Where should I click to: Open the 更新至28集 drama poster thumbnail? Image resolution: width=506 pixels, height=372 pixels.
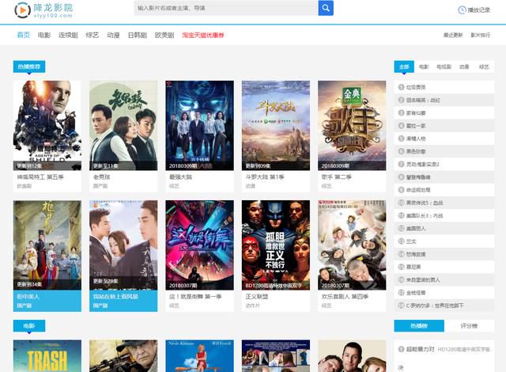(x=123, y=245)
